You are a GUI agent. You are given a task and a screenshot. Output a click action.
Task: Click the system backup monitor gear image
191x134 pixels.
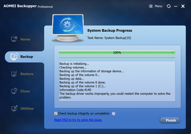tap(68, 28)
